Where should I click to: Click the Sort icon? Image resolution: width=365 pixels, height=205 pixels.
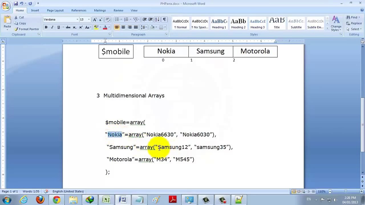157,19
